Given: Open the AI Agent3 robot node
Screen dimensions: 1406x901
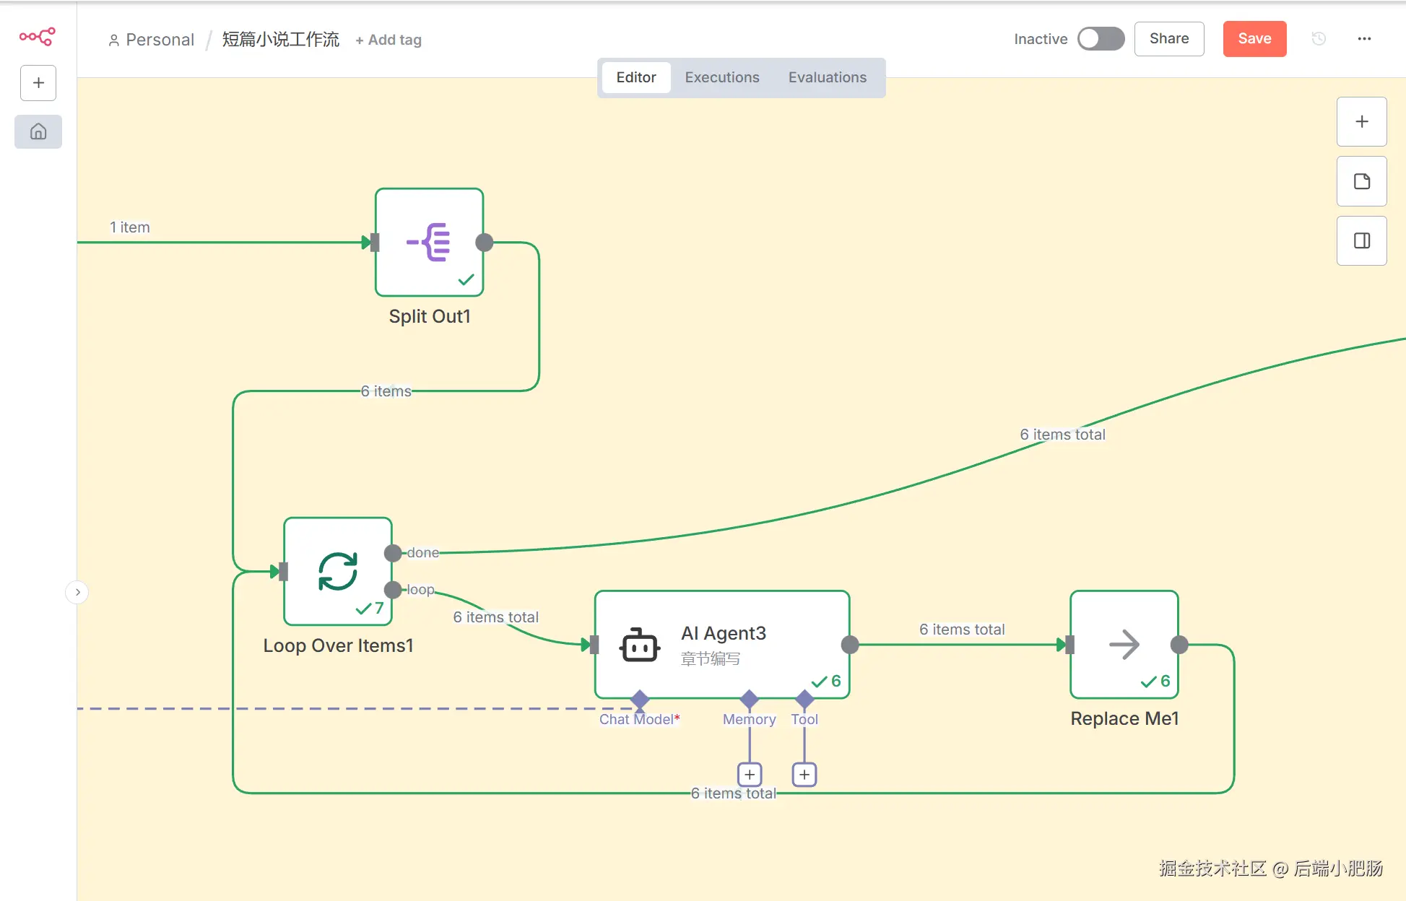Looking at the screenshot, I should click(x=721, y=644).
